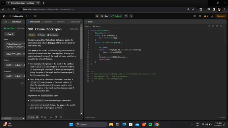The image size is (228, 128).
Task: Open the help question mark icon
Action: click(x=61, y=117)
